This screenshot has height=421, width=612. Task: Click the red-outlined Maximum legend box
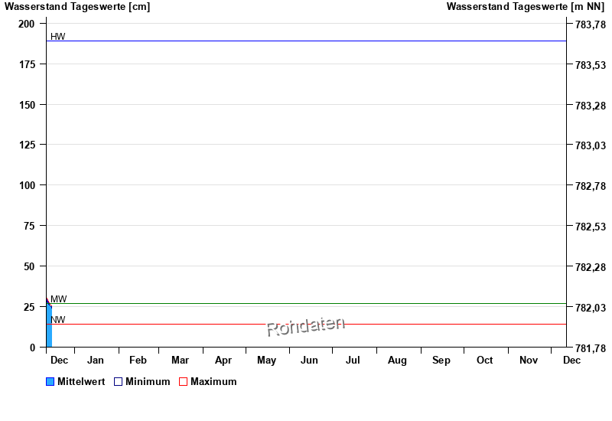click(x=183, y=382)
